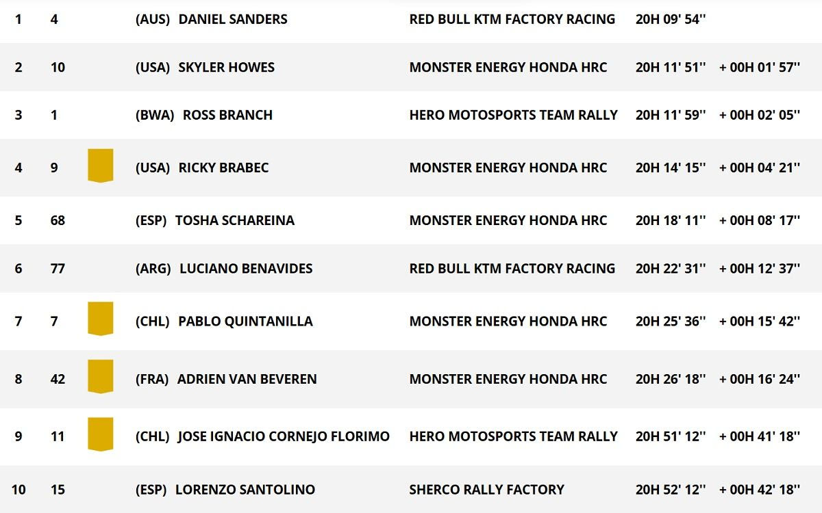The height and width of the screenshot is (513, 822).
Task: Select Hero Motosports team in Ross Branch's row
Action: (x=513, y=115)
